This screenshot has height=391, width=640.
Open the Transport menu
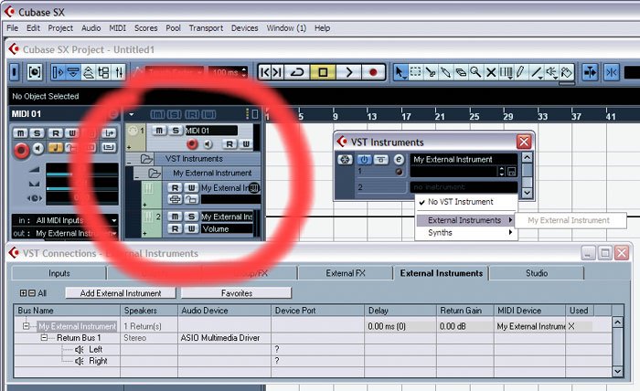click(206, 28)
